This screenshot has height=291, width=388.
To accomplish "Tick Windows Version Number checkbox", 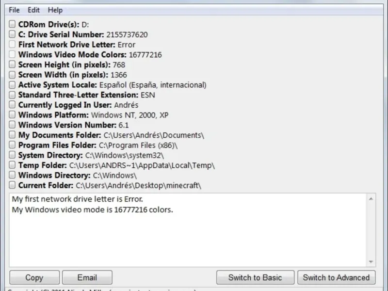I will click(x=12, y=125).
